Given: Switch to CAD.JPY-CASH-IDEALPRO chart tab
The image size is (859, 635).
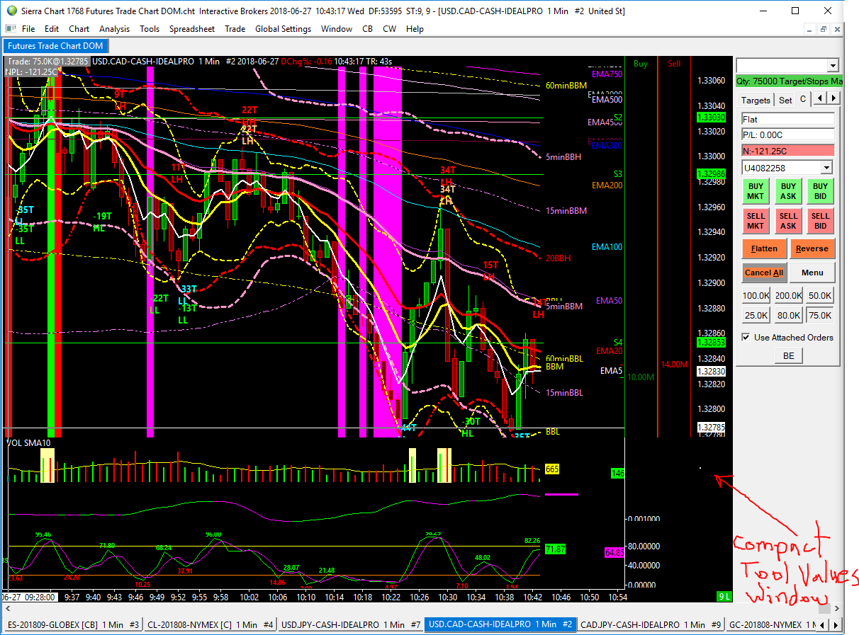Looking at the screenshot, I should pos(650,624).
